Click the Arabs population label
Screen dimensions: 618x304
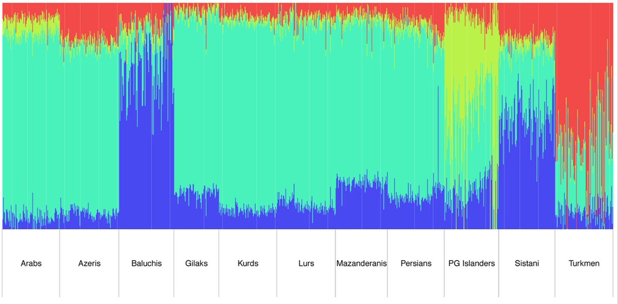click(x=31, y=263)
